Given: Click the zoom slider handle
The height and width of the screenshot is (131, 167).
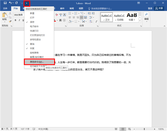Looking at the screenshot, I should coord(144,129).
